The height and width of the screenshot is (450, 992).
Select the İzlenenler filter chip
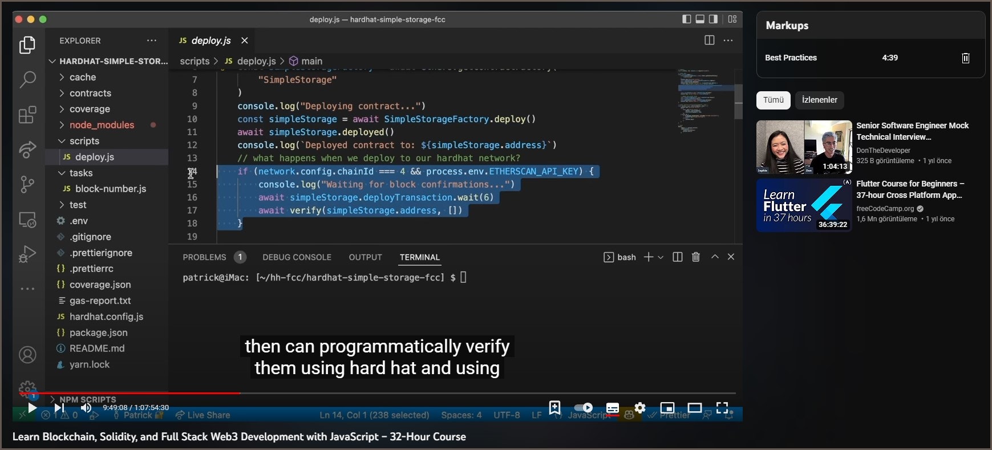click(x=819, y=100)
